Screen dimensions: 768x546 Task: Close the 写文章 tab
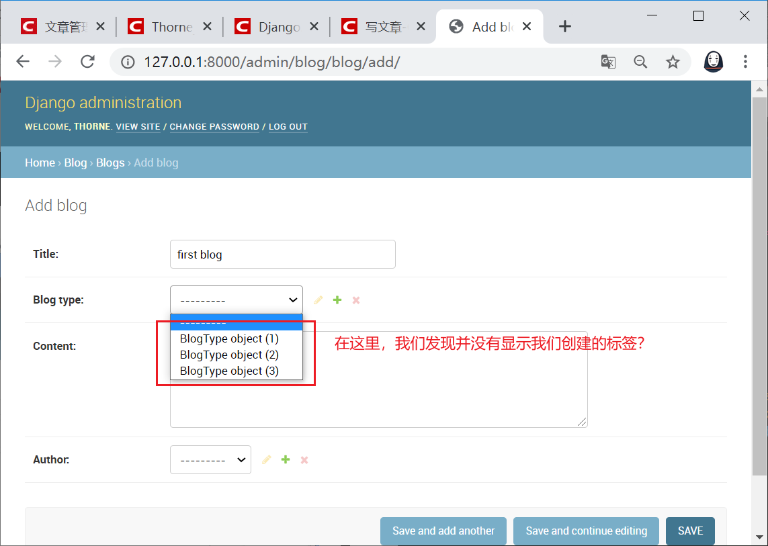click(421, 26)
